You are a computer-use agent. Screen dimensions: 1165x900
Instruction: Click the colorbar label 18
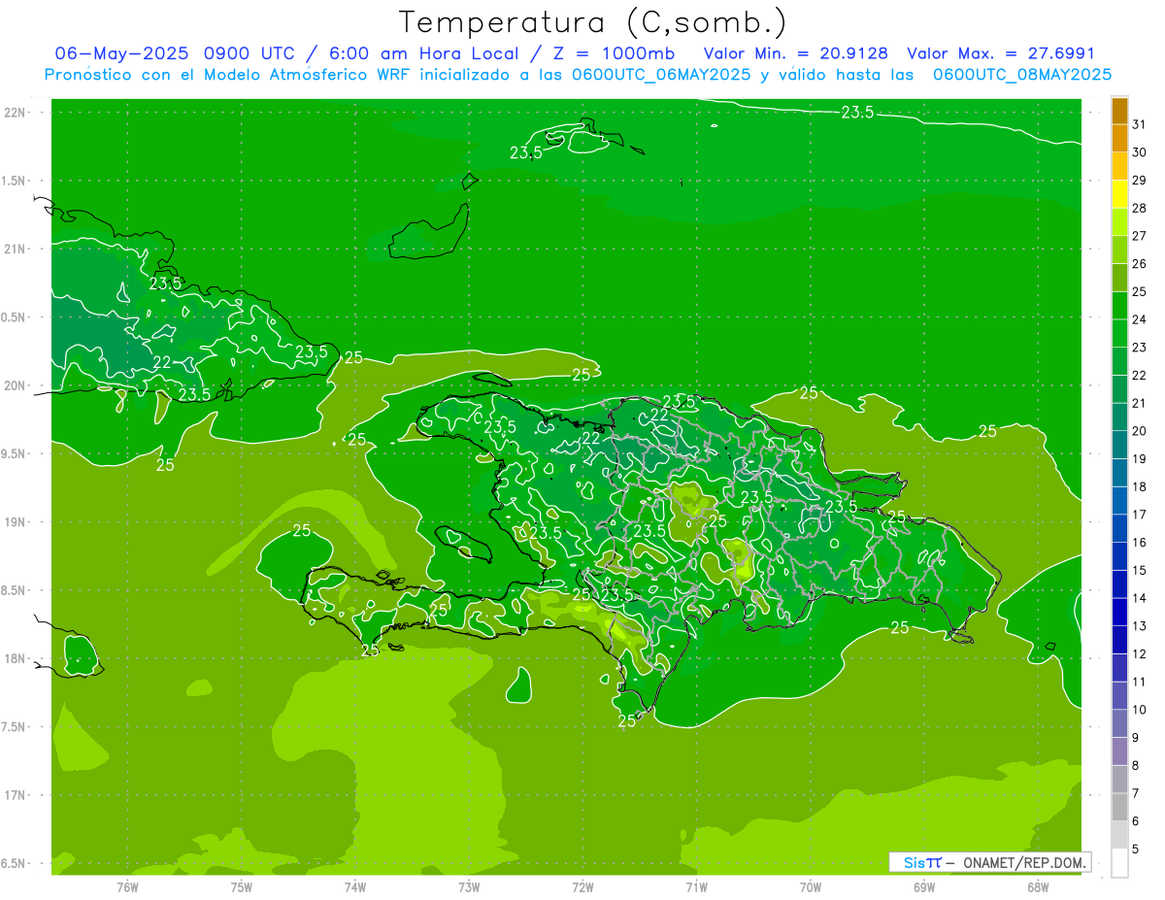(x=1140, y=486)
